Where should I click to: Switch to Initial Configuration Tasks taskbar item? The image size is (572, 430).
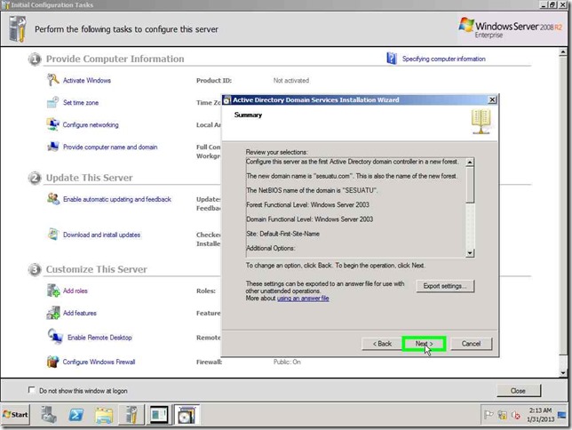click(x=131, y=415)
